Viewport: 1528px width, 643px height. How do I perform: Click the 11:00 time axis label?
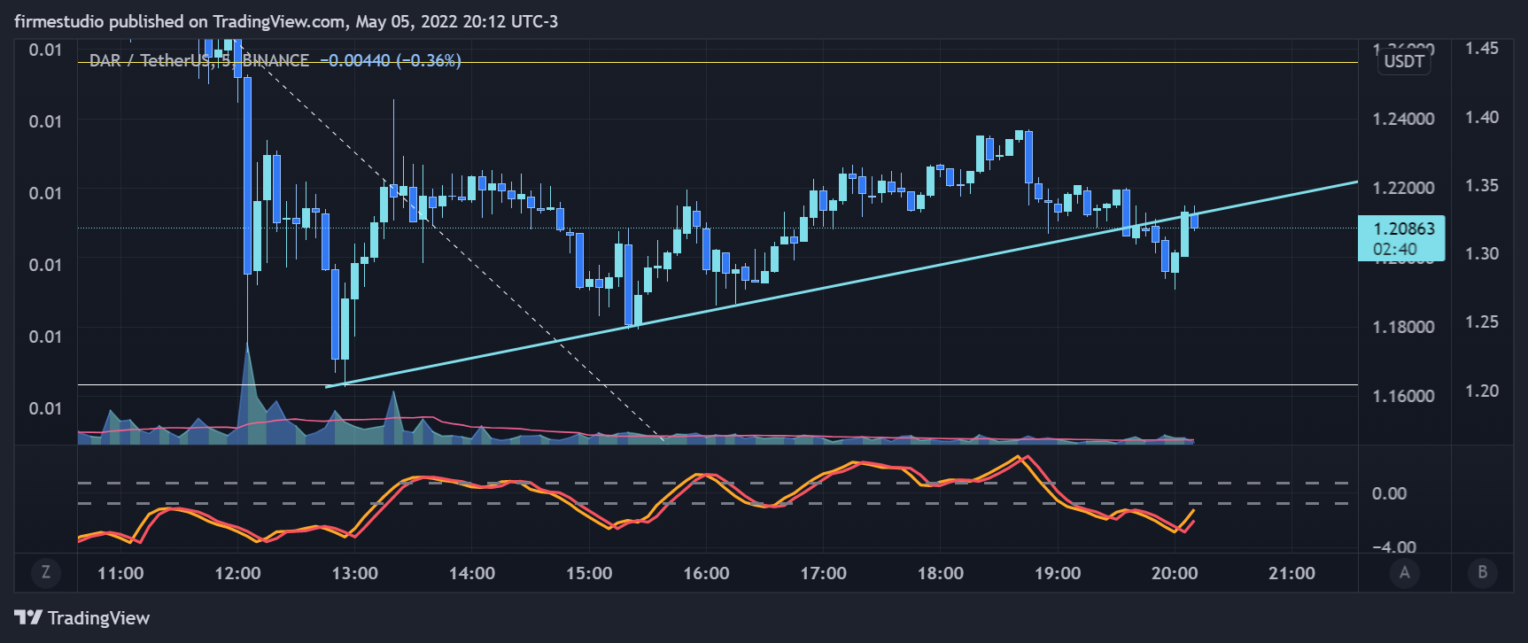pyautogui.click(x=120, y=573)
